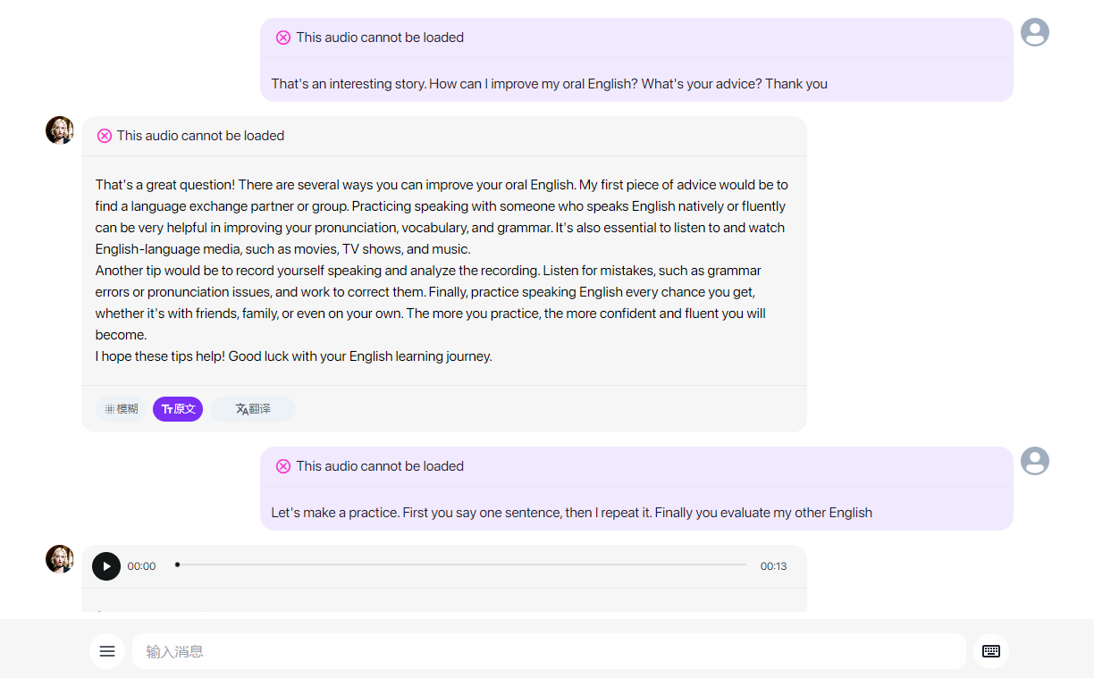Image resolution: width=1094 pixels, height=678 pixels.
Task: Click the 00:00 elapsed time label
Action: [141, 566]
